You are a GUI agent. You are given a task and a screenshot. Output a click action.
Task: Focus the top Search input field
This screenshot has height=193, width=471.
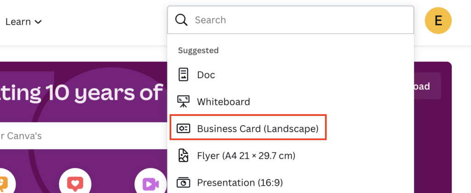pos(299,20)
